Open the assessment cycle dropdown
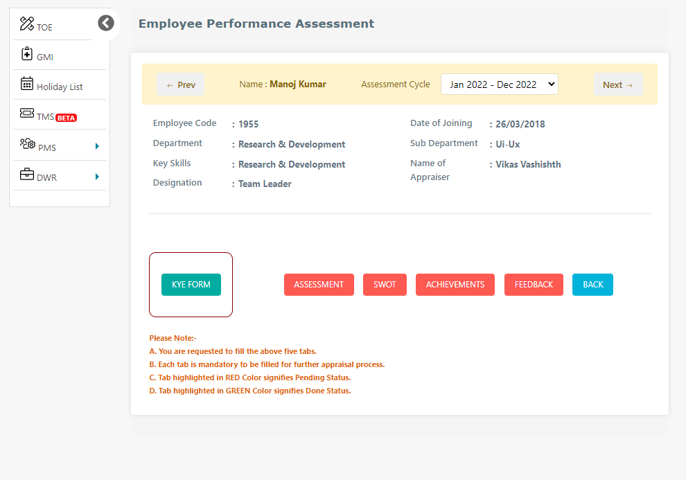 (499, 84)
